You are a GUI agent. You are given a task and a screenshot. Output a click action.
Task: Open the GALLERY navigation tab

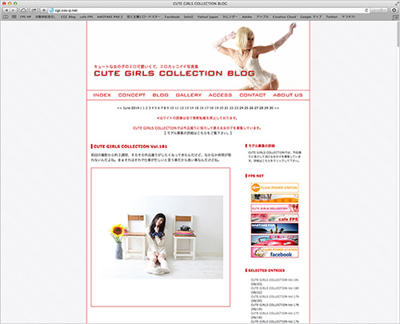tap(189, 95)
